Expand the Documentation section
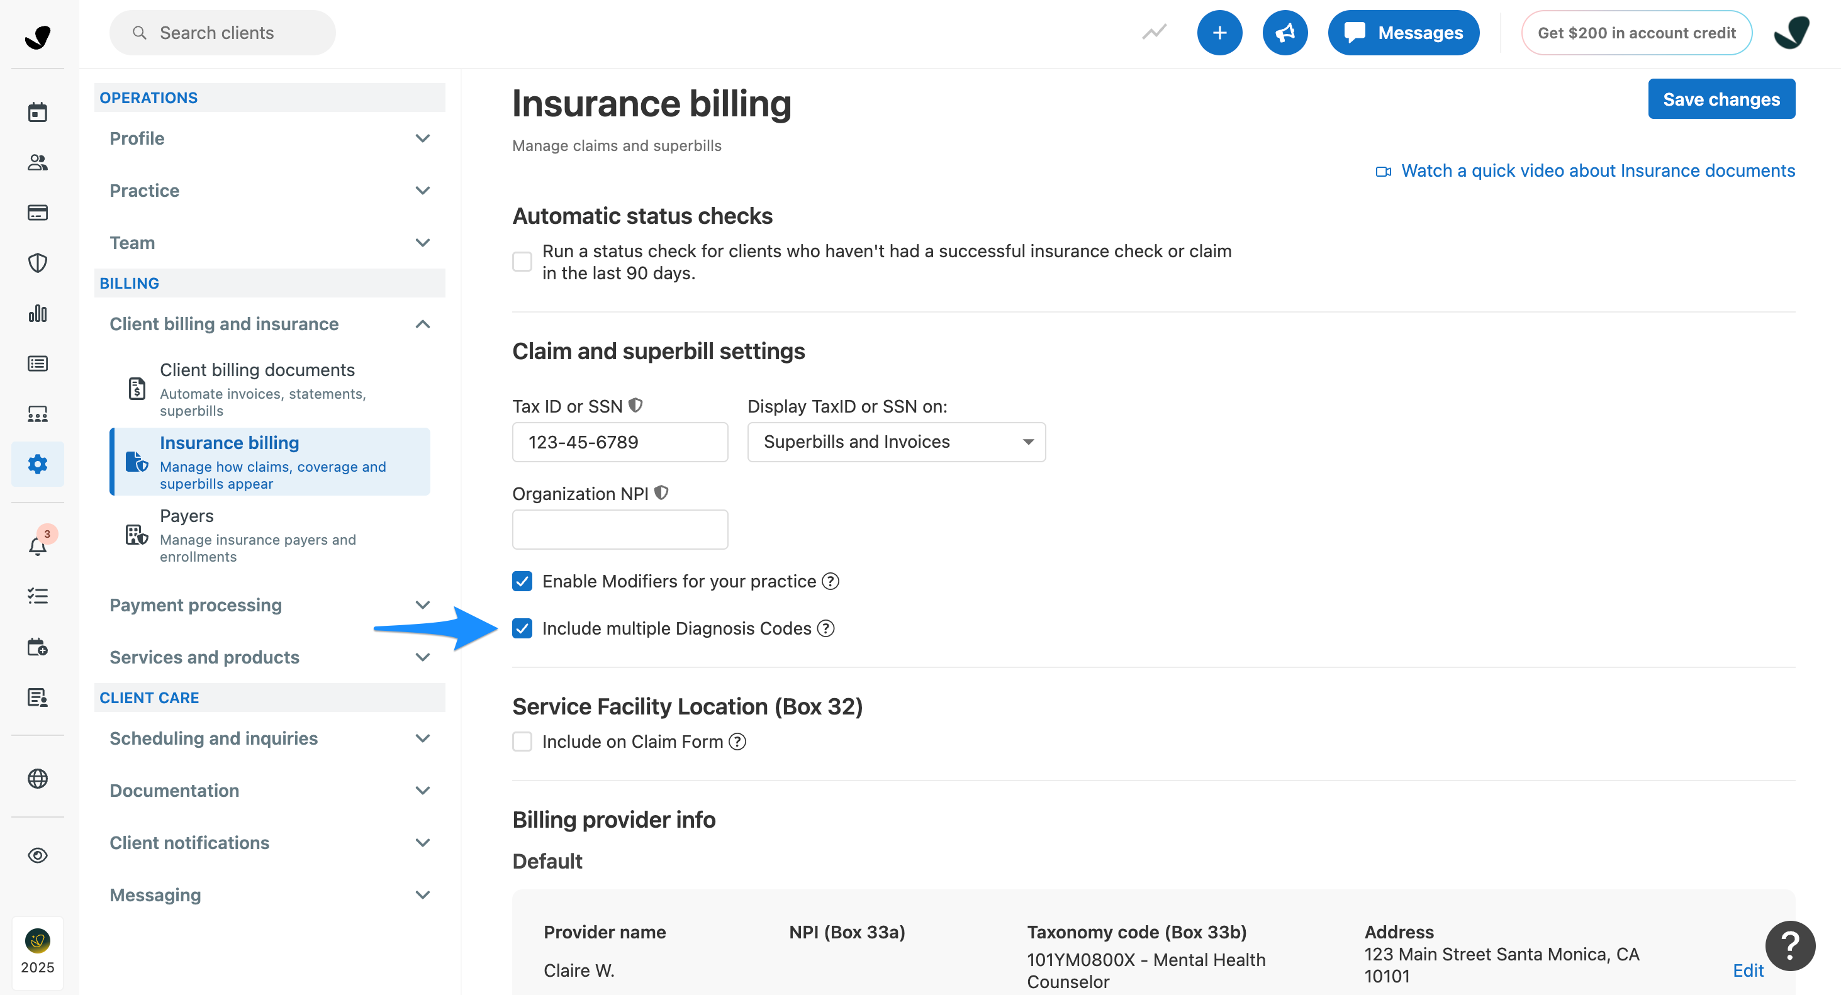This screenshot has height=995, width=1841. (x=269, y=791)
